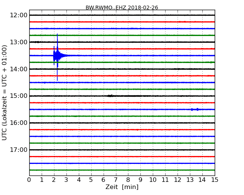Click x-axis tick label 2
This screenshot has height=195, width=244.
[x=54, y=180]
